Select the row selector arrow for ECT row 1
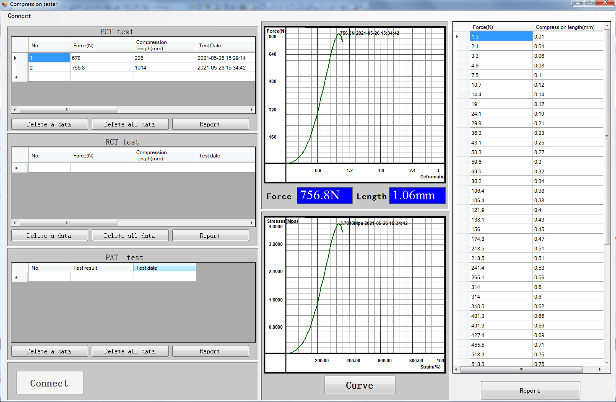 pyautogui.click(x=16, y=58)
